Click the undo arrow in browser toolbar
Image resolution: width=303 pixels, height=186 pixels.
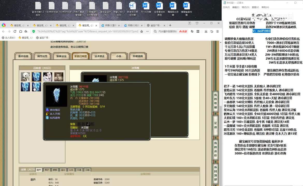(212, 32)
